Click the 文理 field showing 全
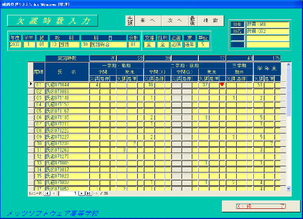This screenshot has width=303, height=219. coord(149,44)
